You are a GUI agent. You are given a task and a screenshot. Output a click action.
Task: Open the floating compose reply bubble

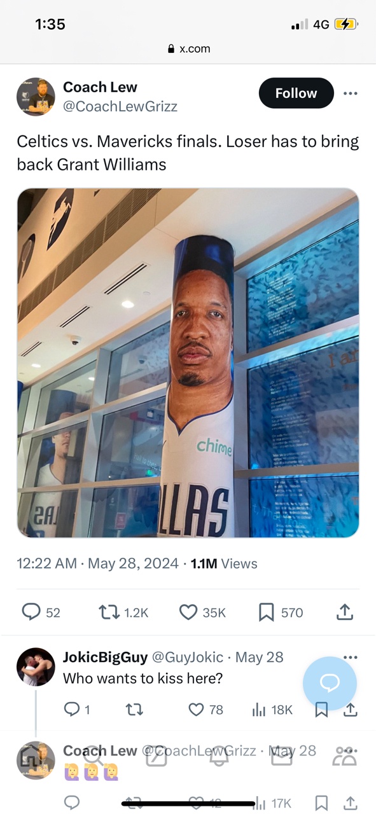pos(330,683)
